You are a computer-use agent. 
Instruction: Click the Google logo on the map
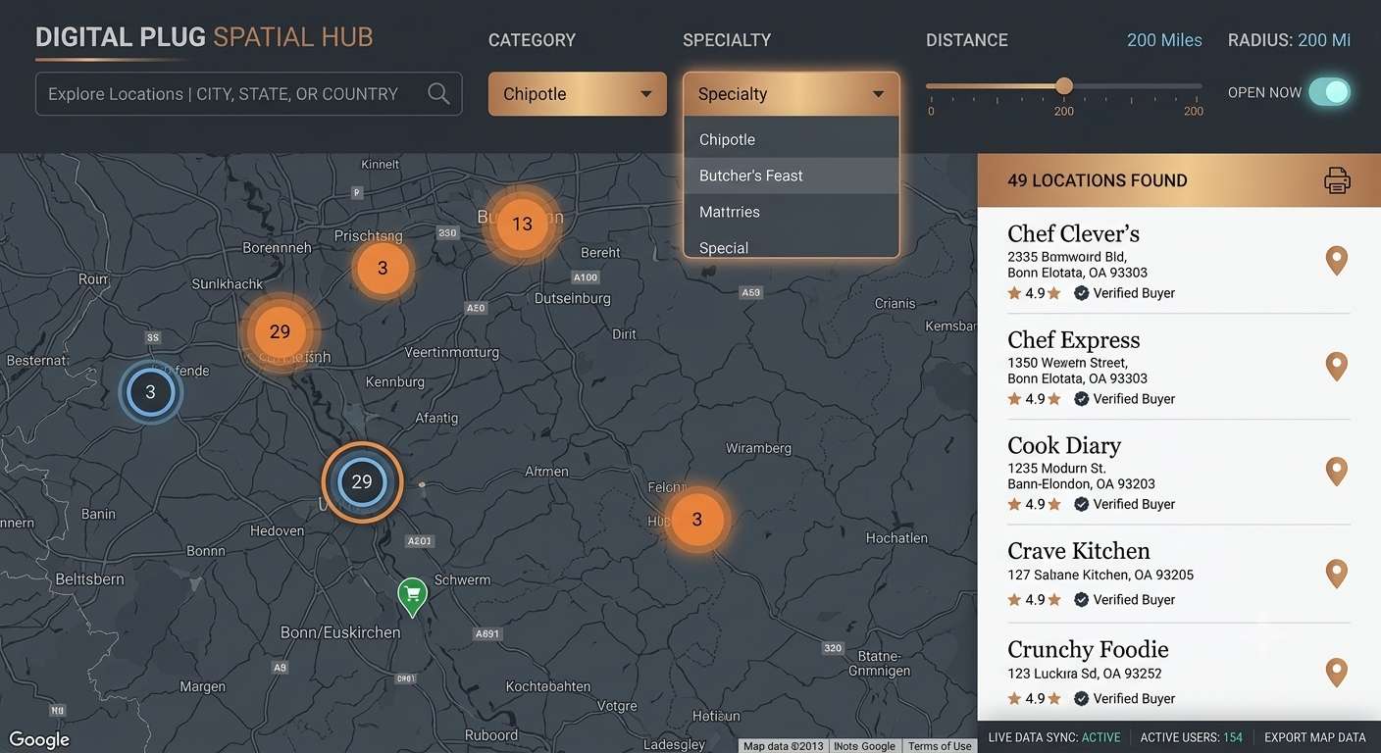39,740
